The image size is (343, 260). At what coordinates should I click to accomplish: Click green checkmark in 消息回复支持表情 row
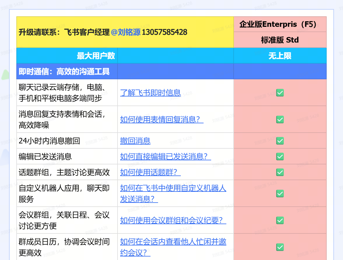coord(280,120)
